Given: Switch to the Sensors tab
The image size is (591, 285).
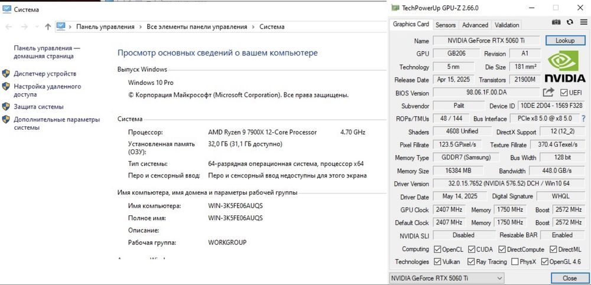Looking at the screenshot, I should click(x=446, y=25).
